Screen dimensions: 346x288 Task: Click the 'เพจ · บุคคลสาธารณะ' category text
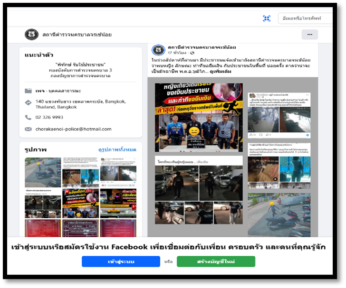click(58, 91)
